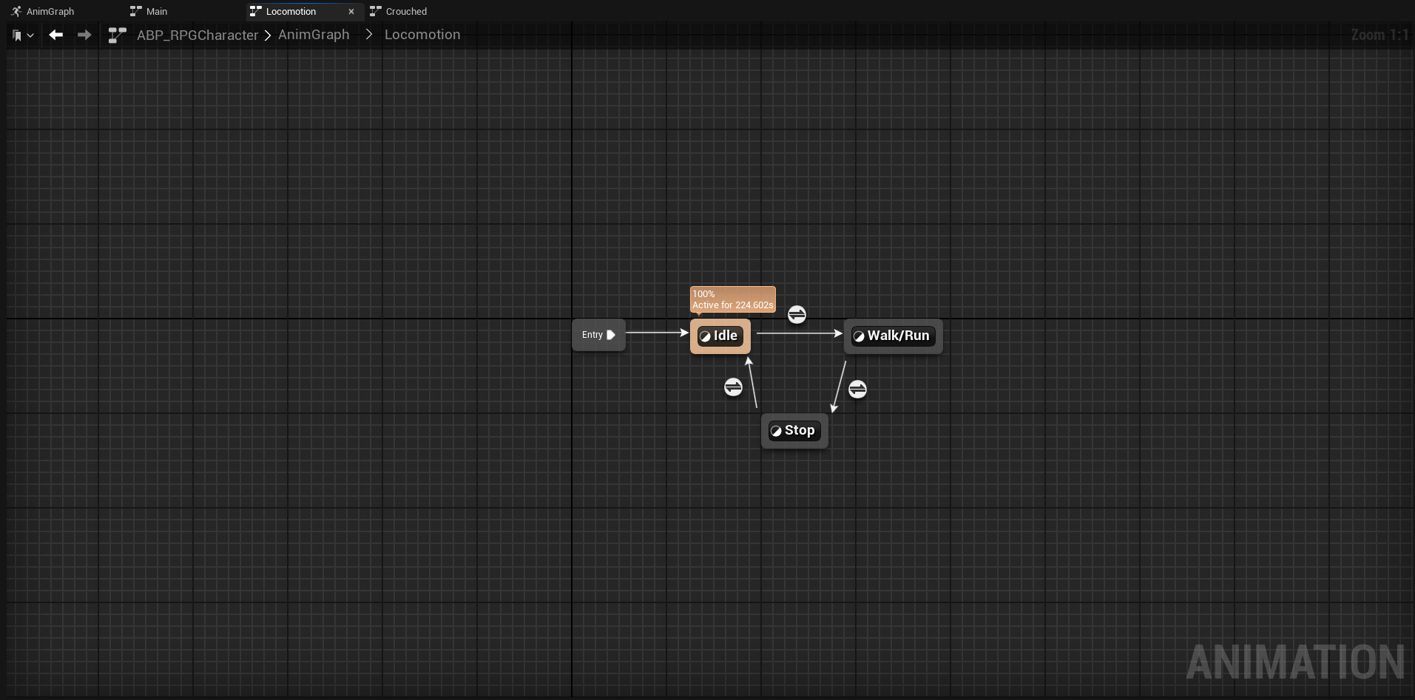Screen dimensions: 1415x700
Task: Close the Locomotion tab
Action: click(x=351, y=11)
